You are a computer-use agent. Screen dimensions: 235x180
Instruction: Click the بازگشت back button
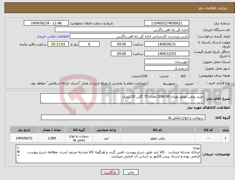[x=110, y=172]
